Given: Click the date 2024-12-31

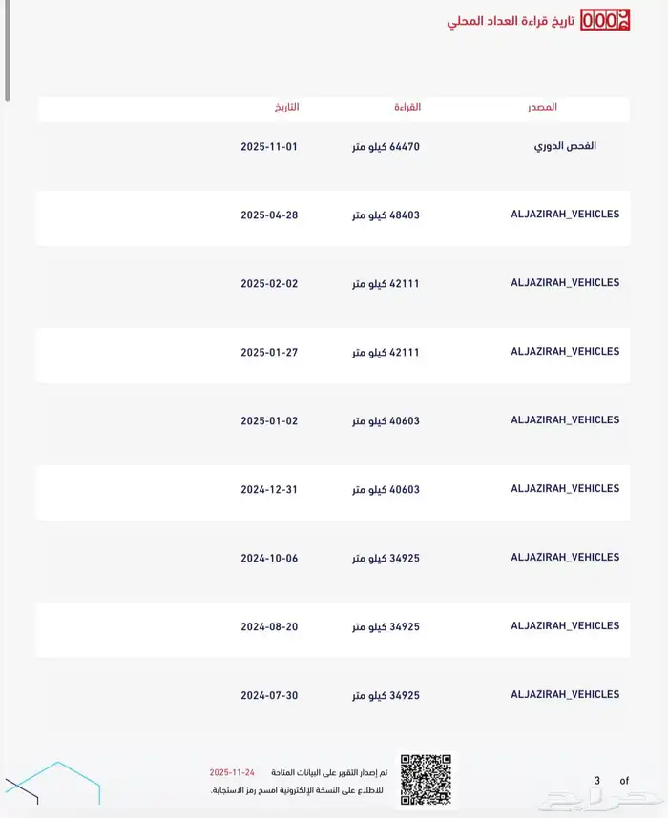Looking at the screenshot, I should [269, 490].
